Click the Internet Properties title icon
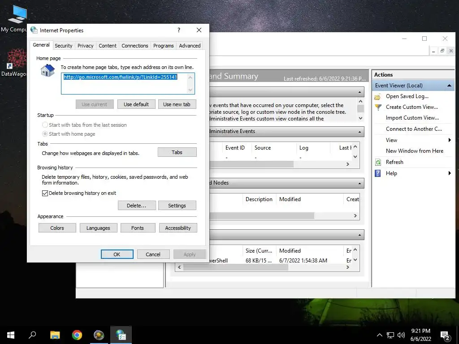The width and height of the screenshot is (459, 344). [x=34, y=30]
